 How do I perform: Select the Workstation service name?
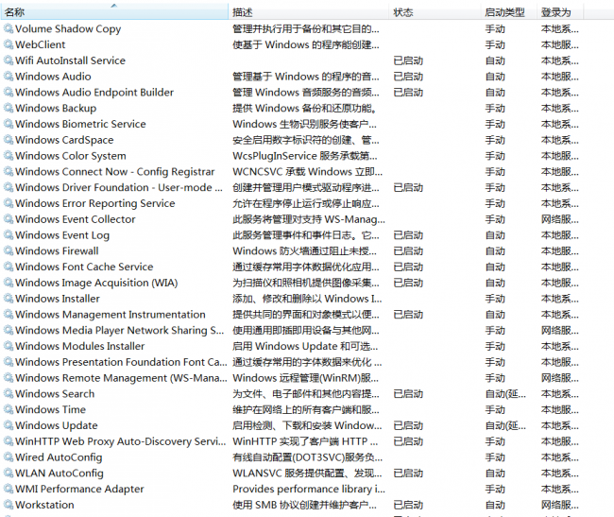click(x=44, y=505)
